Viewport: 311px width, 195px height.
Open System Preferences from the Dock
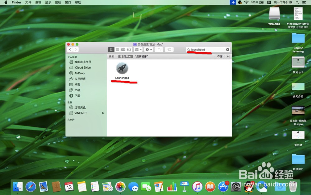click(x=236, y=187)
